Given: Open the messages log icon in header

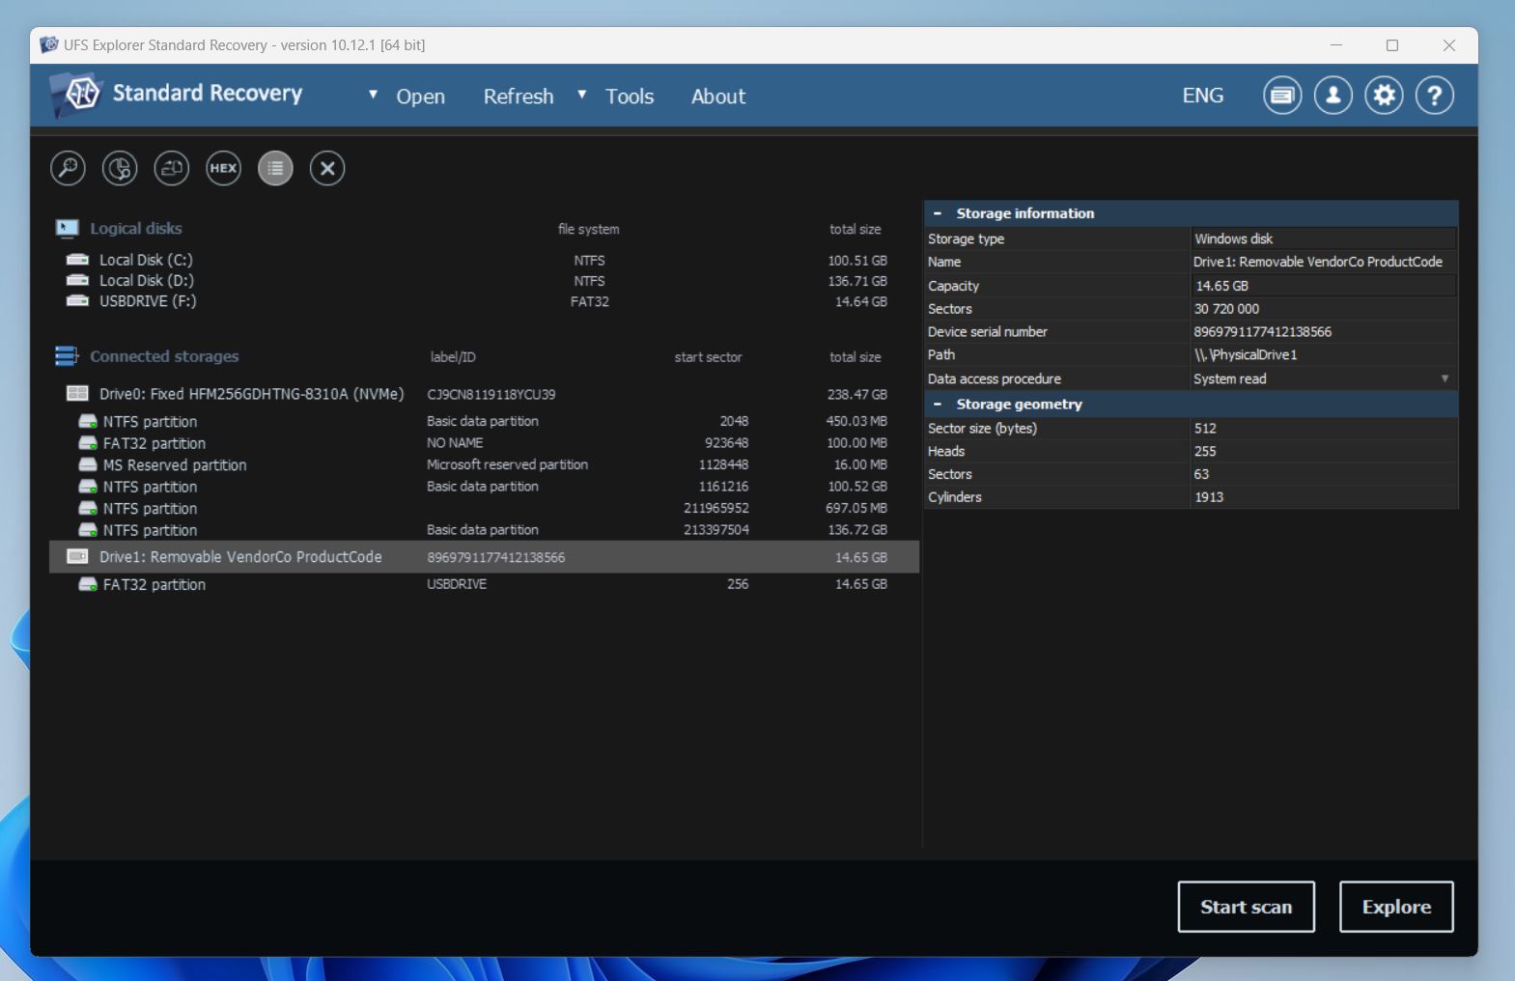Looking at the screenshot, I should pyautogui.click(x=1282, y=96).
